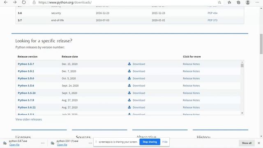The height and width of the screenshot is (148, 263).
Task: Click Show all downloads button
Action: click(247, 143)
